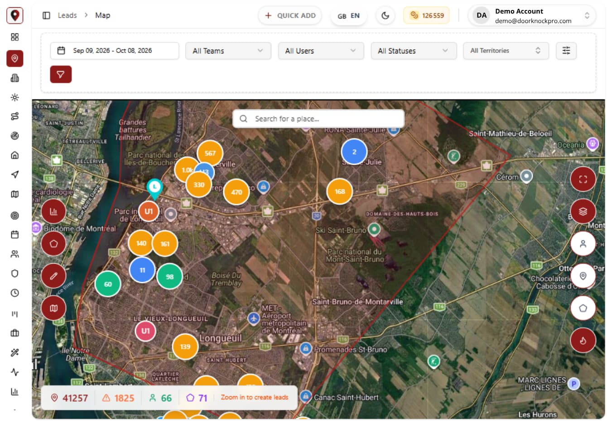Show map statistics chart button
This screenshot has width=607, height=422.
(53, 211)
